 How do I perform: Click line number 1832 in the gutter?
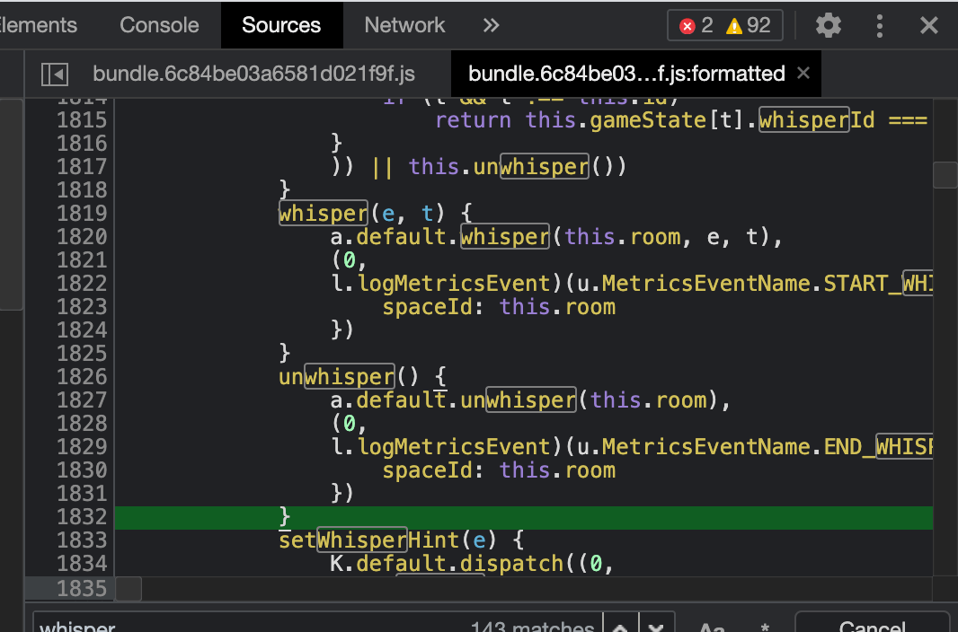(x=82, y=516)
